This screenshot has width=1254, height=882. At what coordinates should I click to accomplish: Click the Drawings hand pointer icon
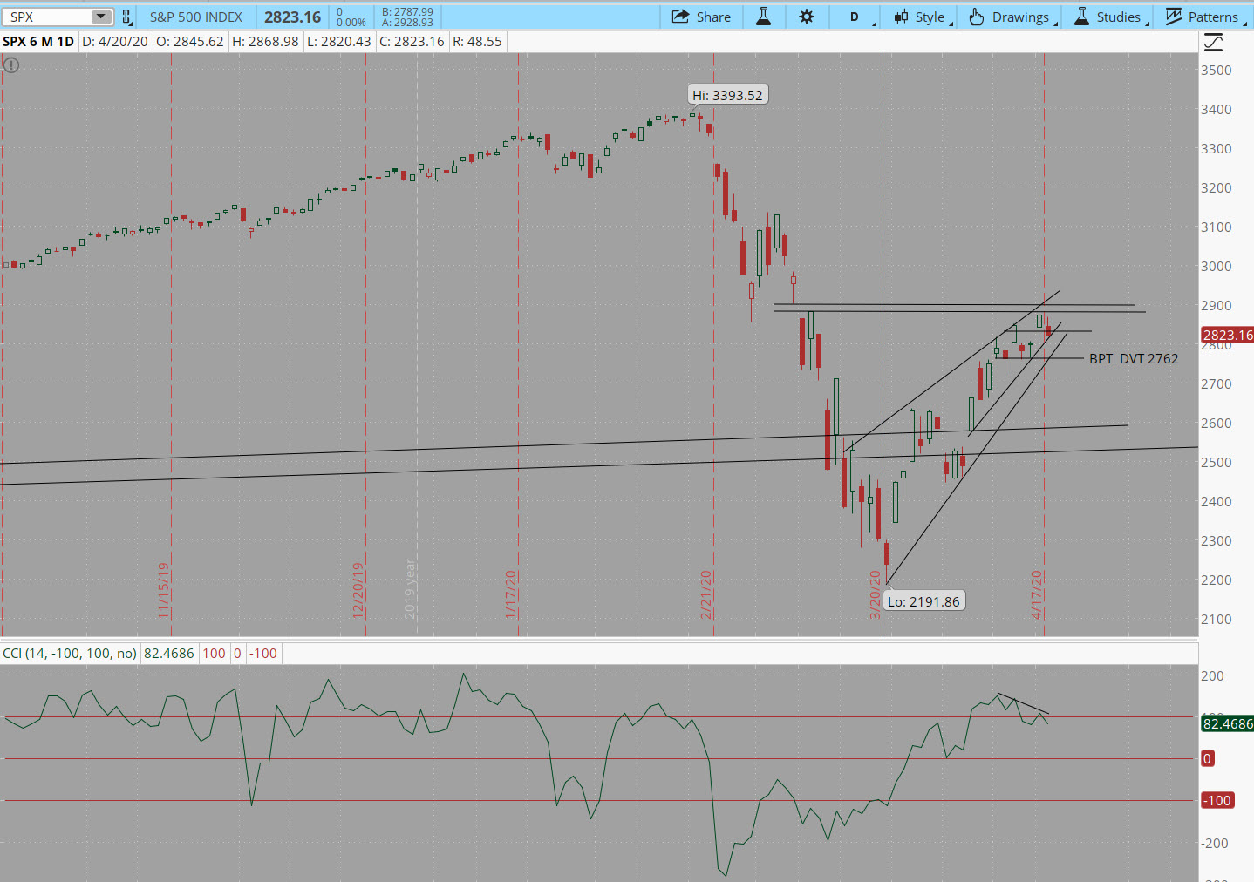pos(977,17)
